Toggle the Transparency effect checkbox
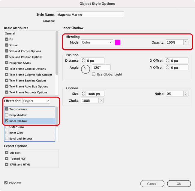 (x=7, y=109)
